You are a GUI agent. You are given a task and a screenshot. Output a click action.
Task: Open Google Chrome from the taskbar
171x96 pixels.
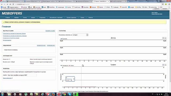tap(64, 94)
